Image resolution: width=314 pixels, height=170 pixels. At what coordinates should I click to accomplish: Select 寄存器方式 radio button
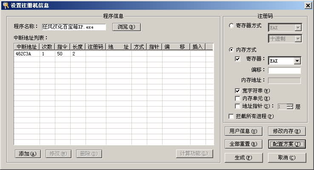coord(231,26)
